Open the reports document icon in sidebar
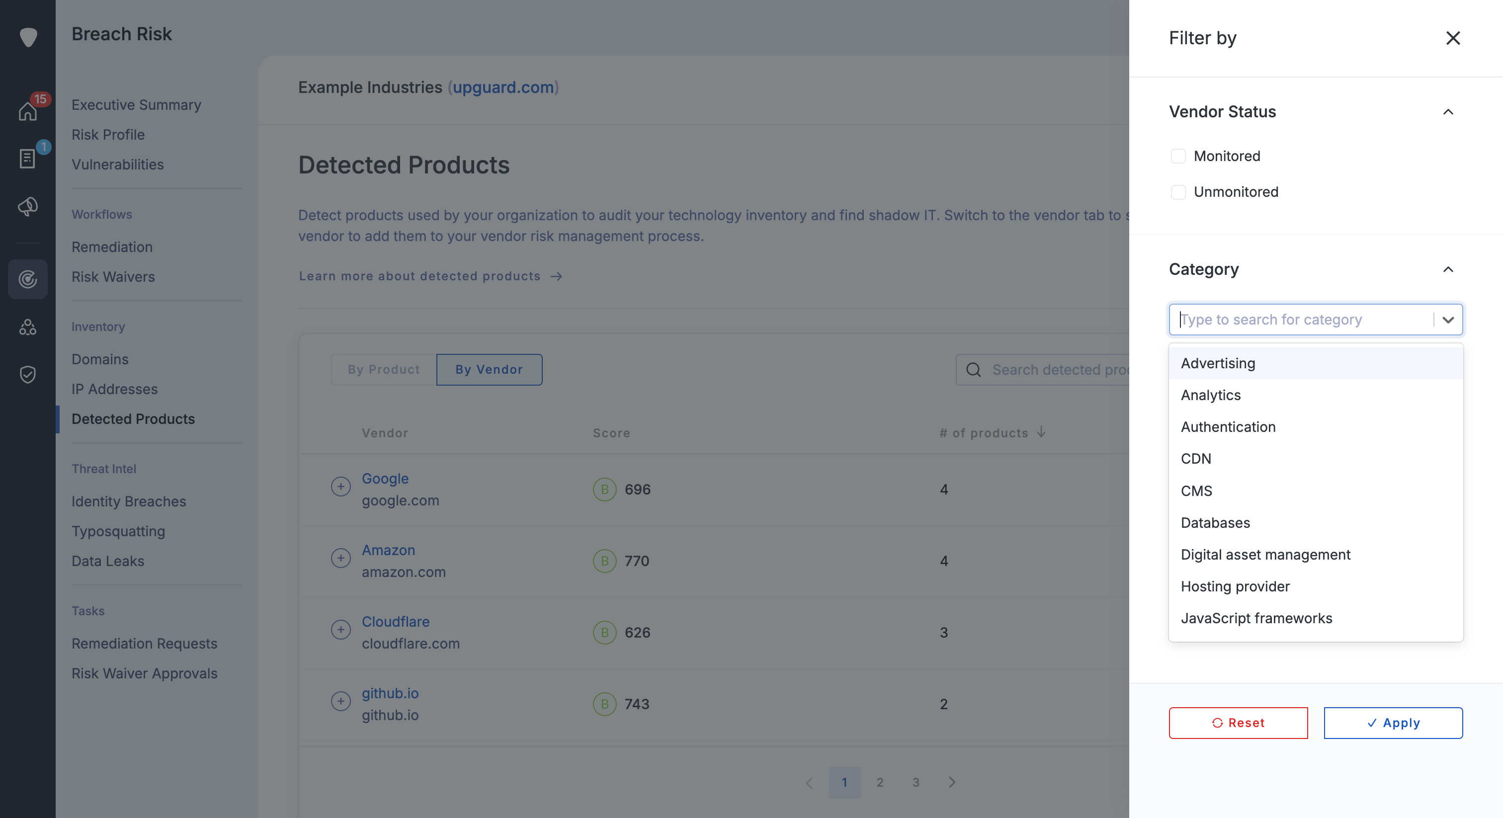This screenshot has width=1503, height=818. click(x=27, y=158)
